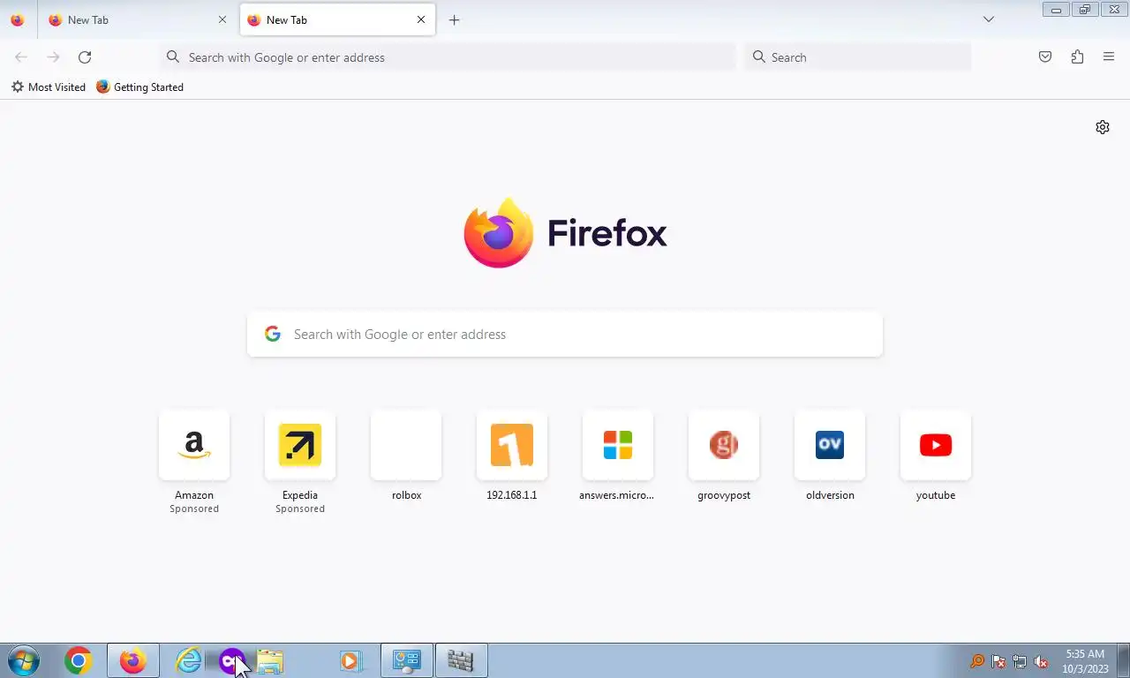Open the Windows Firewall taskbar window

[x=461, y=660]
